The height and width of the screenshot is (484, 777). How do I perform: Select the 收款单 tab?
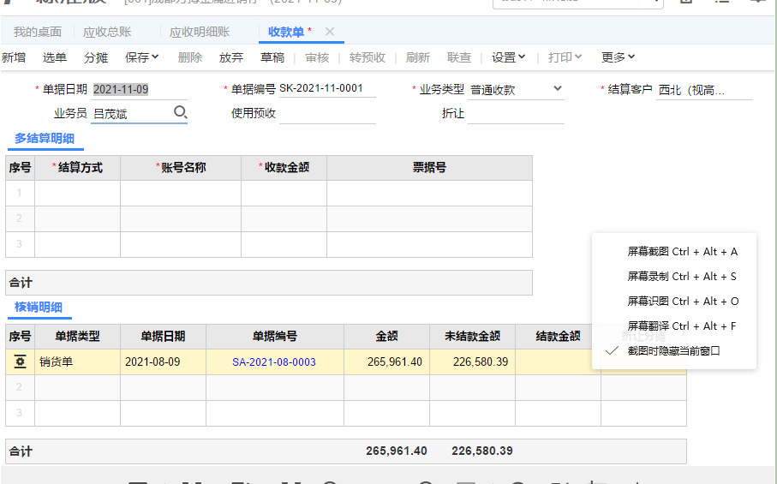pyautogui.click(x=286, y=33)
